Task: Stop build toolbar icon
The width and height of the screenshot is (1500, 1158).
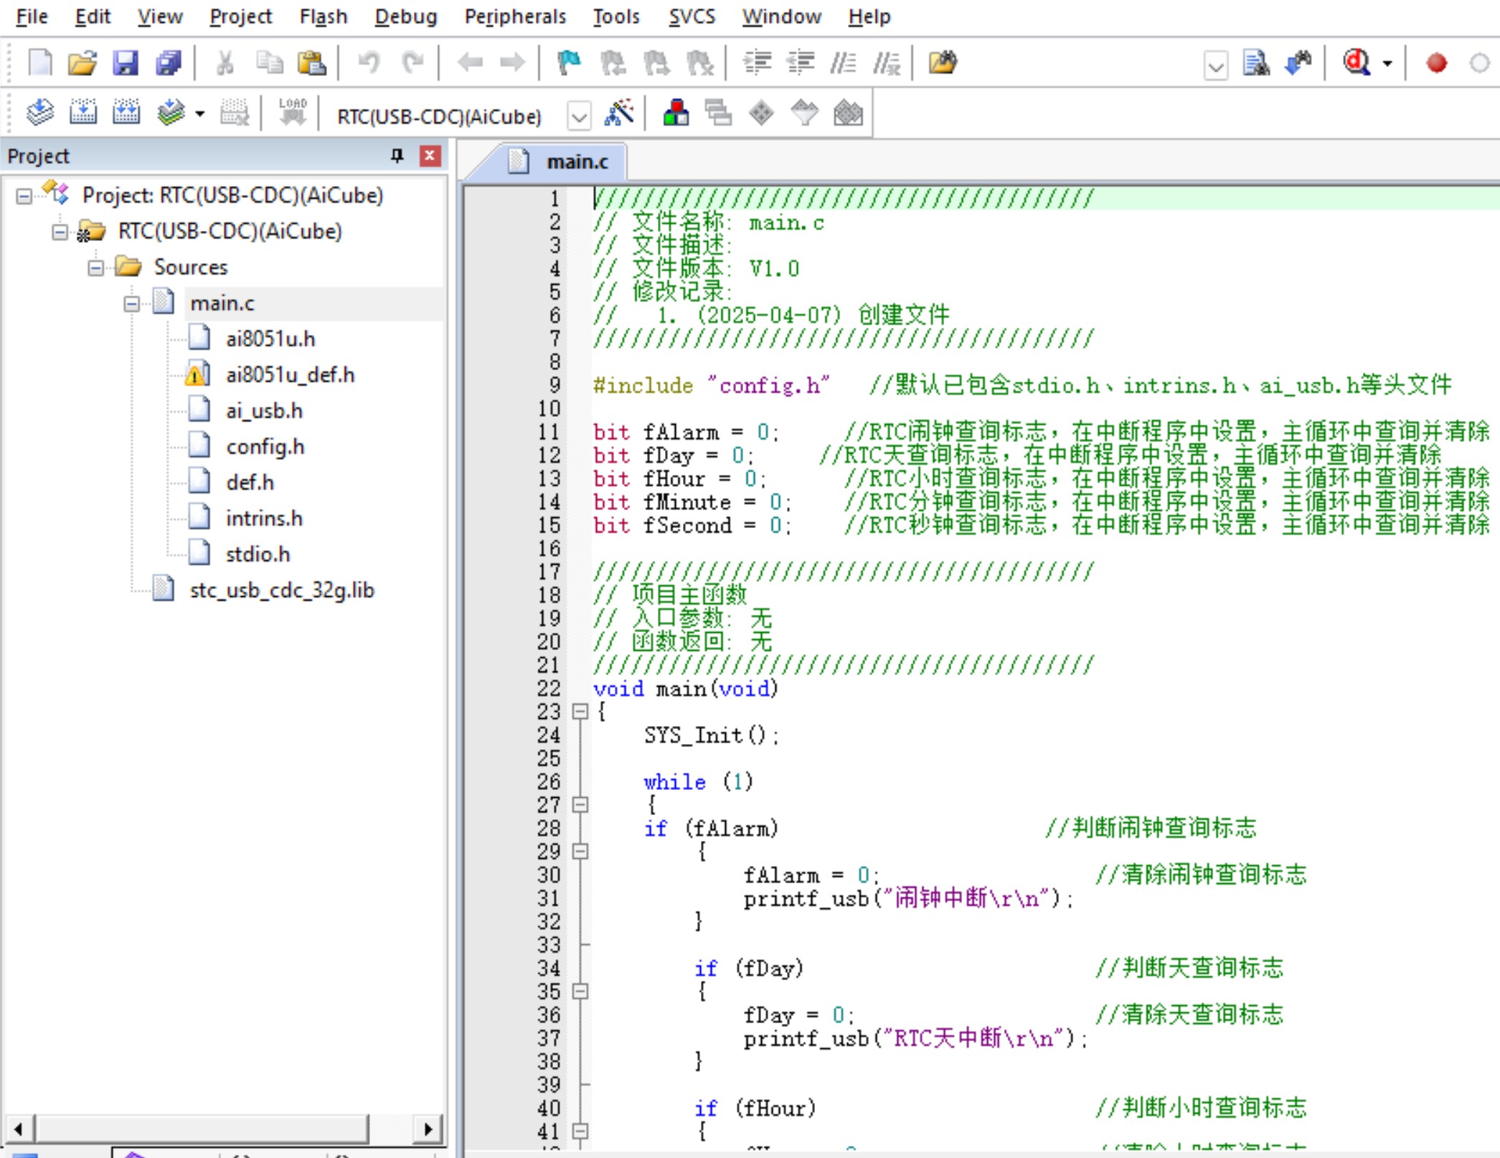Action: [235, 113]
